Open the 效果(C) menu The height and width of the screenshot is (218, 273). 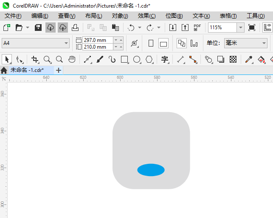(146, 16)
